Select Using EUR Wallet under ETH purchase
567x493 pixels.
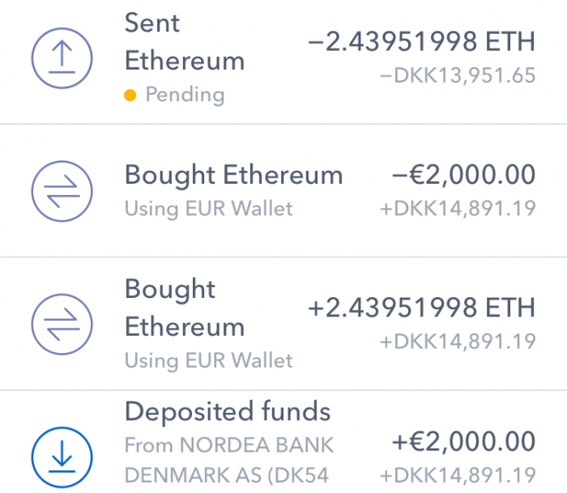click(x=209, y=360)
